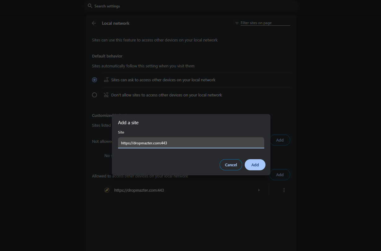381x251 pixels.
Task: Click the Local network page heading
Action: 116,23
